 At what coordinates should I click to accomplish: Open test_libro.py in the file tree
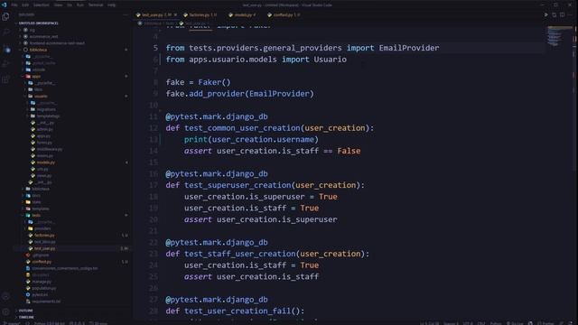(x=44, y=242)
